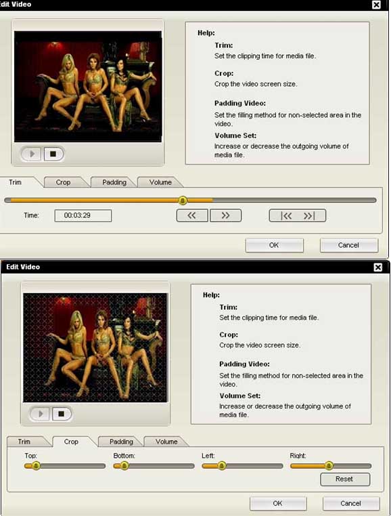Open the Volume tab in the upper window
The width and height of the screenshot is (391, 516).
pos(160,182)
